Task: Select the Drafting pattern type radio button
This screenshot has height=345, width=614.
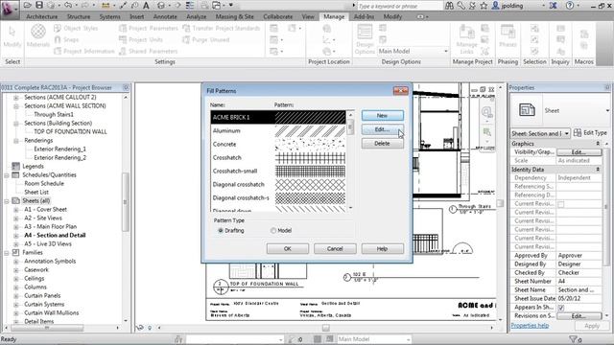Action: (x=221, y=230)
